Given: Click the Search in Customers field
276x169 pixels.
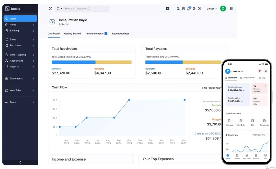Looking at the screenshot, I should click(86, 9).
